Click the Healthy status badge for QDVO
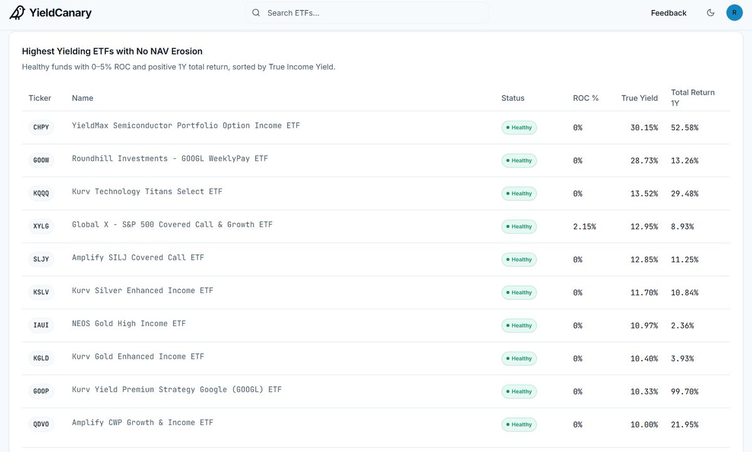Screen dimensions: 752x452 coord(519,424)
